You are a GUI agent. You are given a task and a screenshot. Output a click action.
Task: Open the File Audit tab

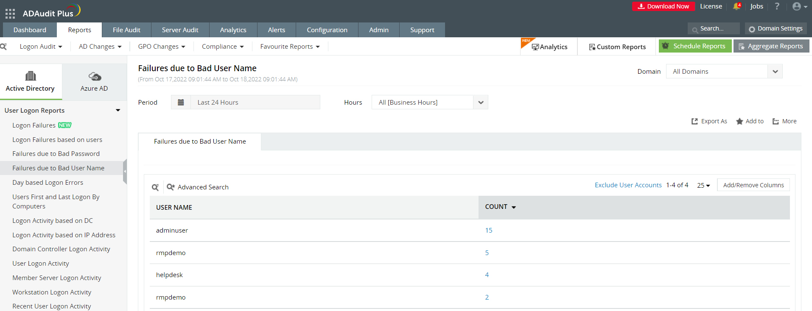pos(126,30)
